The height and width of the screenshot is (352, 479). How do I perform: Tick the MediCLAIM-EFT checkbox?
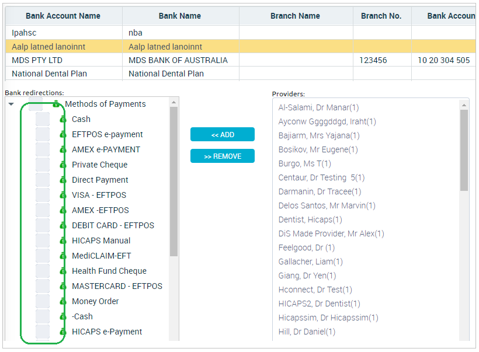43,256
